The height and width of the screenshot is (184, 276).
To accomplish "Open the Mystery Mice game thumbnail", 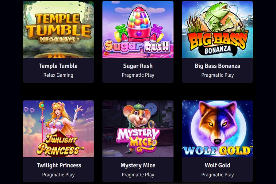I will (138, 129).
